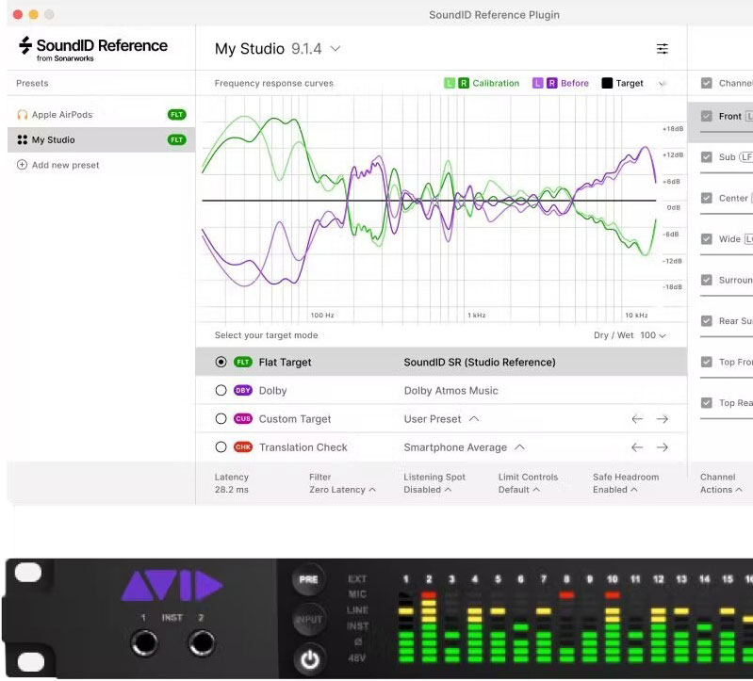This screenshot has width=753, height=681.
Task: Select the Translation Check radio button
Action: tap(221, 446)
